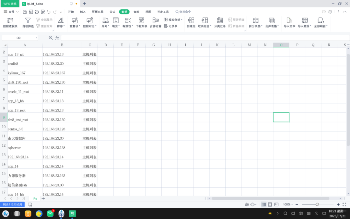Click the fx insert function button

[57, 38]
